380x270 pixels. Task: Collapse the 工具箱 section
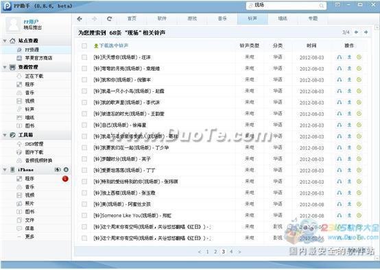coord(5,135)
